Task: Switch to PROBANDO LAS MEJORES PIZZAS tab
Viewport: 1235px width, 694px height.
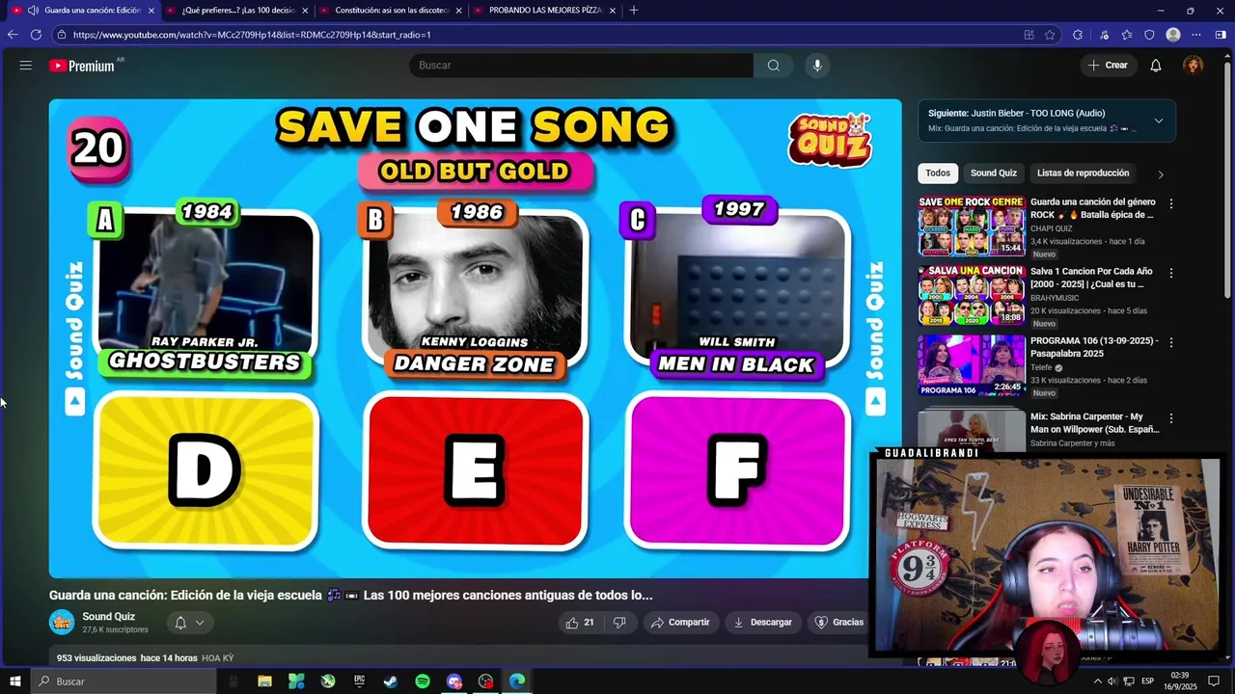Action: pyautogui.click(x=545, y=11)
